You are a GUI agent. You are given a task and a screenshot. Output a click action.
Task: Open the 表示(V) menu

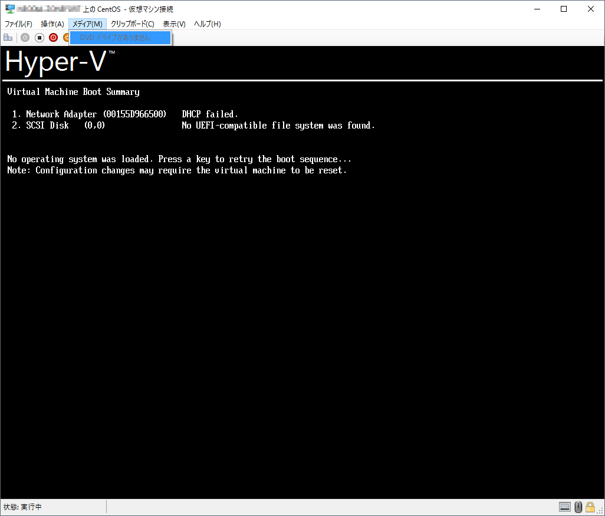point(174,24)
